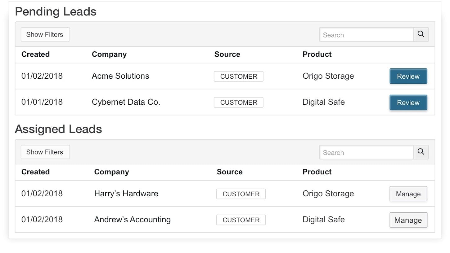Show Filters for Assigned Leads
Viewport: 450px width, 253px height.
pos(45,152)
